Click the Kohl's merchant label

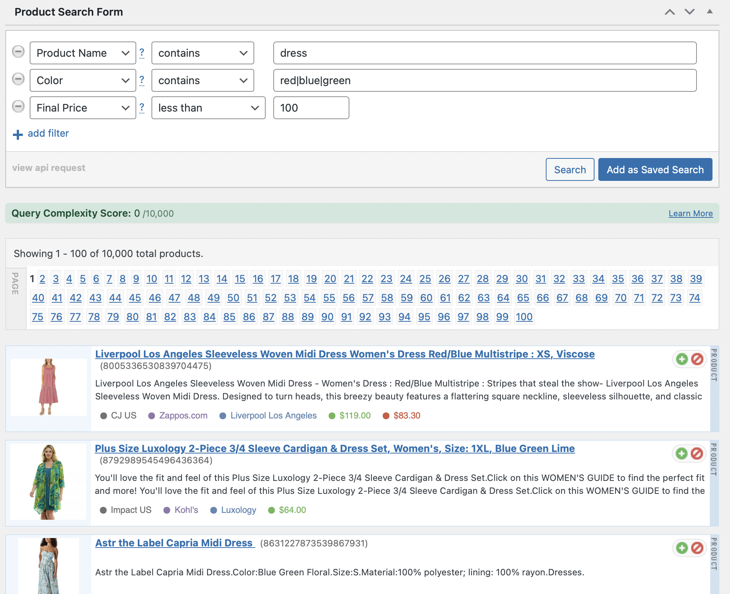[x=186, y=510]
